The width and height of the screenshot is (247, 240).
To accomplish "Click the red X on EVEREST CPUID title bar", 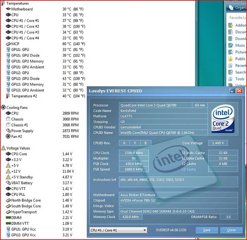I will tap(240, 91).
